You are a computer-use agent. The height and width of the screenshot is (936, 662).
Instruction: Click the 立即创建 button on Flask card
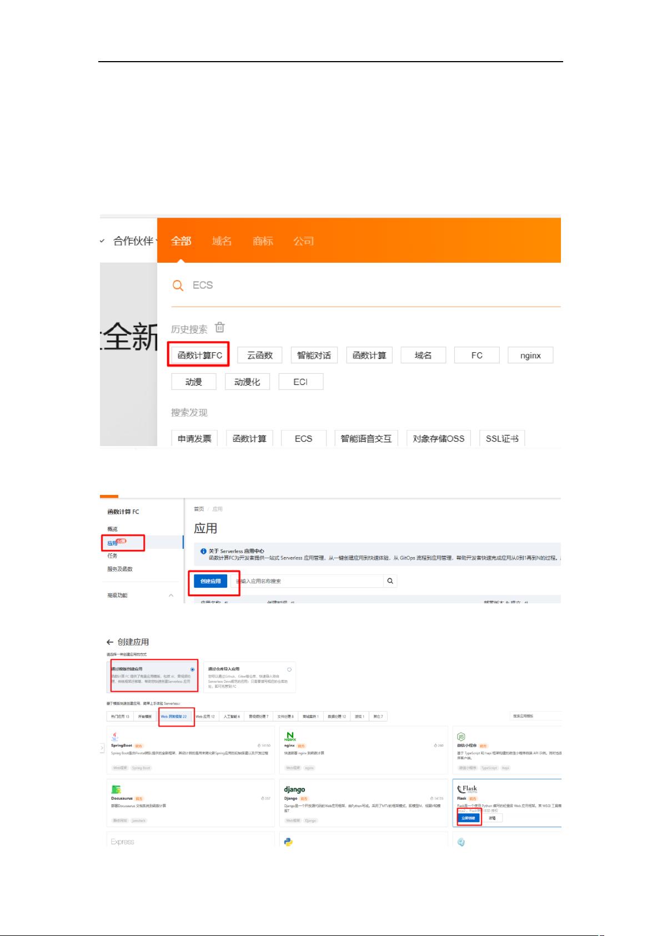click(468, 818)
